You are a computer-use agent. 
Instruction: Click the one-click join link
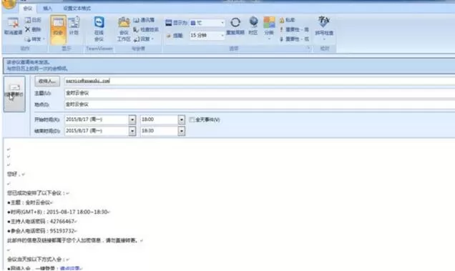[69, 268]
